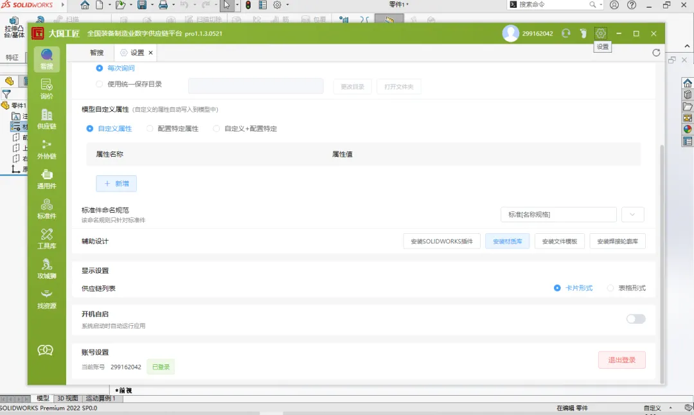Click 安装材质库 button
This screenshot has height=415, width=694.
coord(507,241)
